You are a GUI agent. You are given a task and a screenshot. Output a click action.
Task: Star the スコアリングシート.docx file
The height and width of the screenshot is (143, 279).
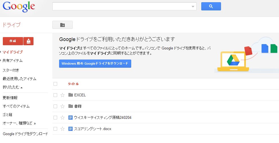point(63,129)
